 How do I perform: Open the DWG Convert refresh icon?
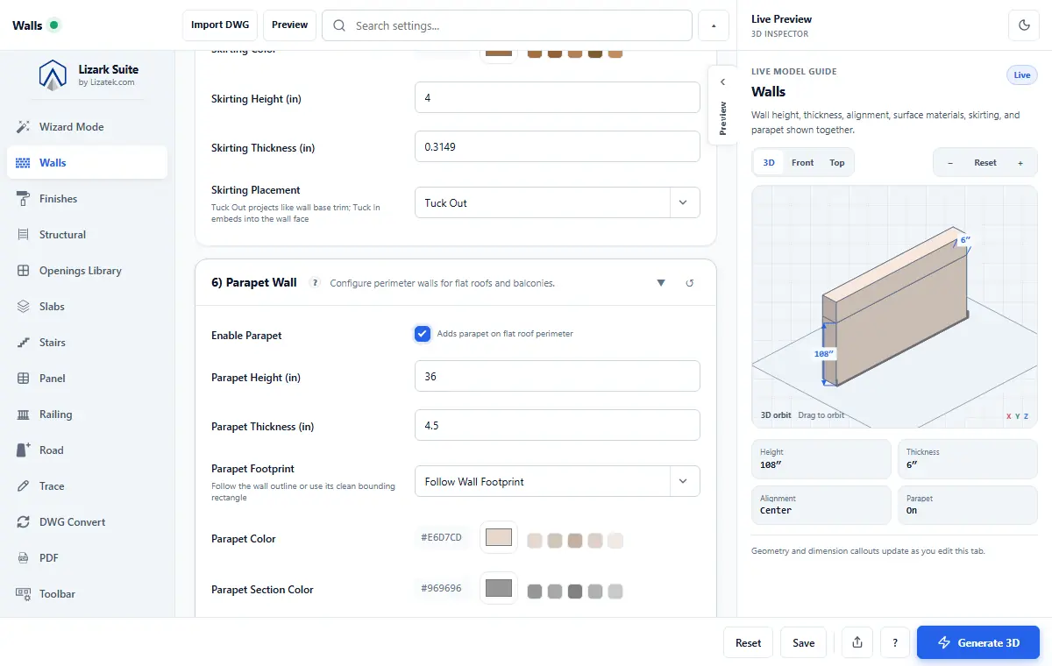[24, 522]
